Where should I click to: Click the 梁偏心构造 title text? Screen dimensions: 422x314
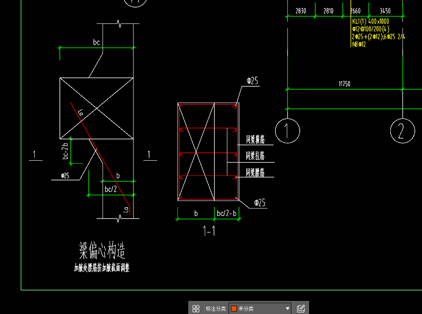pos(103,250)
